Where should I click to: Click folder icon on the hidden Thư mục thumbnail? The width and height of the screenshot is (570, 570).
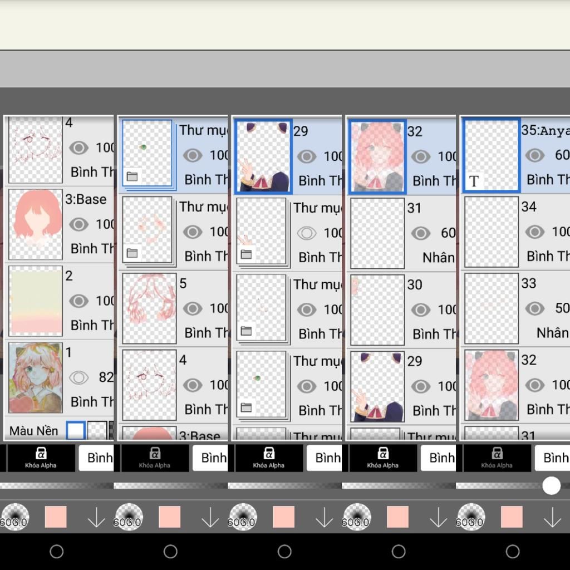point(246,254)
